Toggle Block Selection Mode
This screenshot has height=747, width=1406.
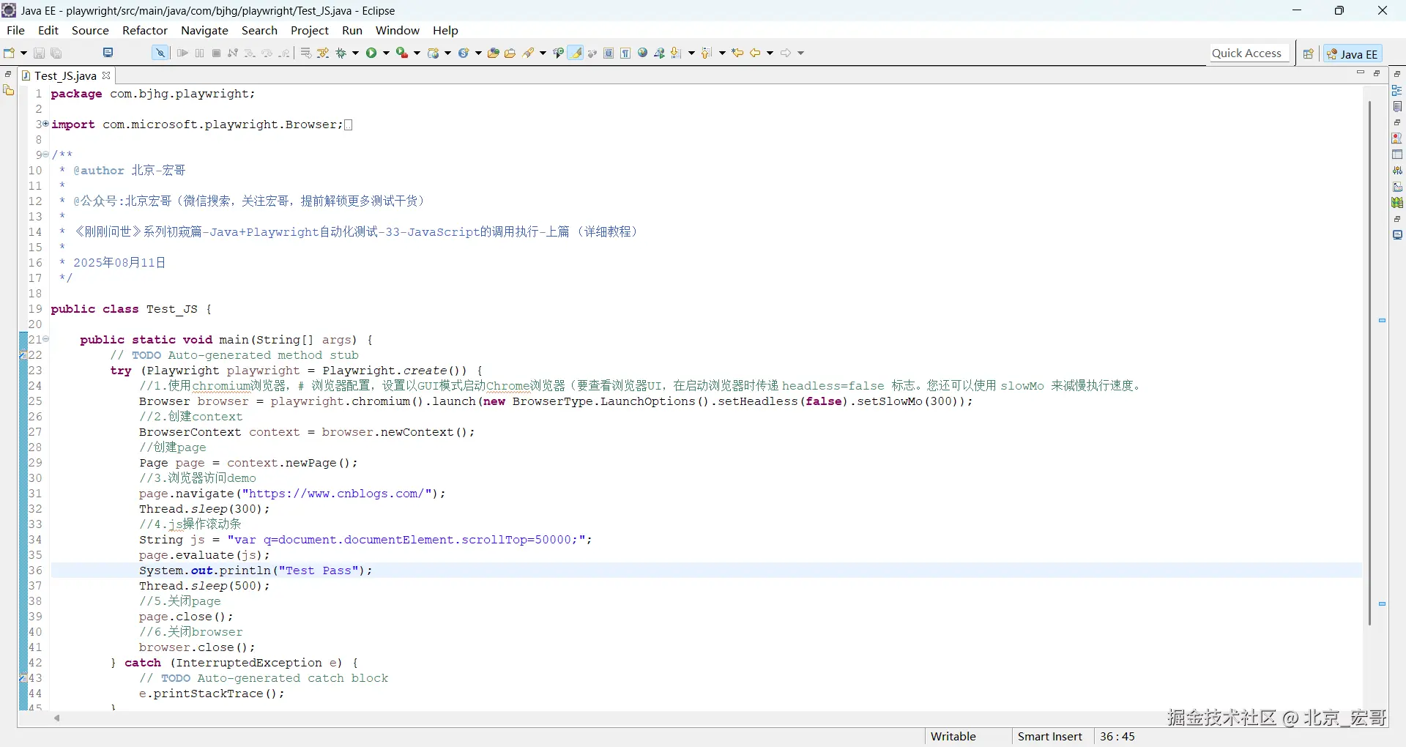(609, 53)
